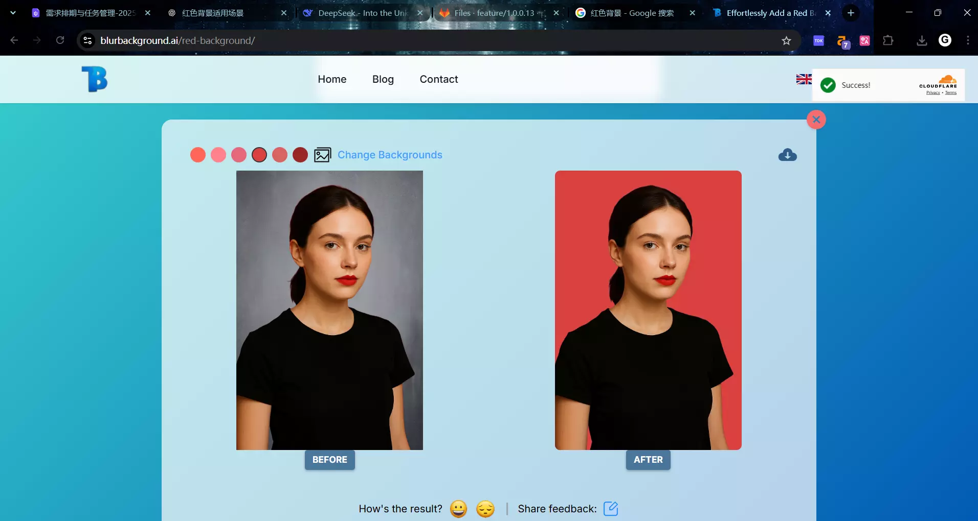Open the pink translate extension
Screen dimensions: 978x521
pos(865,40)
